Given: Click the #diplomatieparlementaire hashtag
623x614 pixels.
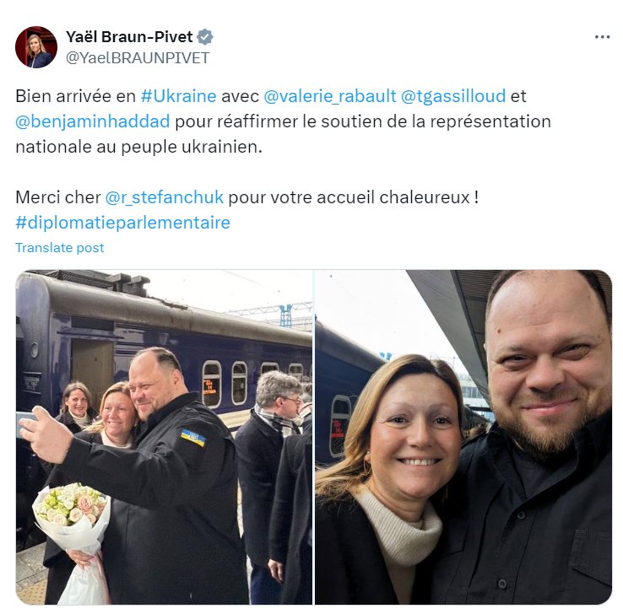Looking at the screenshot, I should [122, 223].
